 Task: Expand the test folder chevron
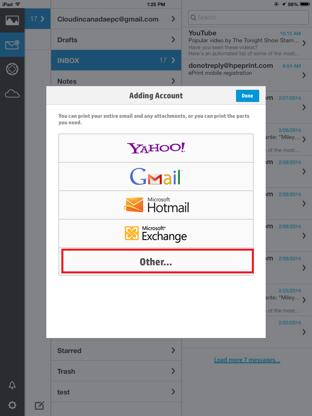(x=173, y=392)
